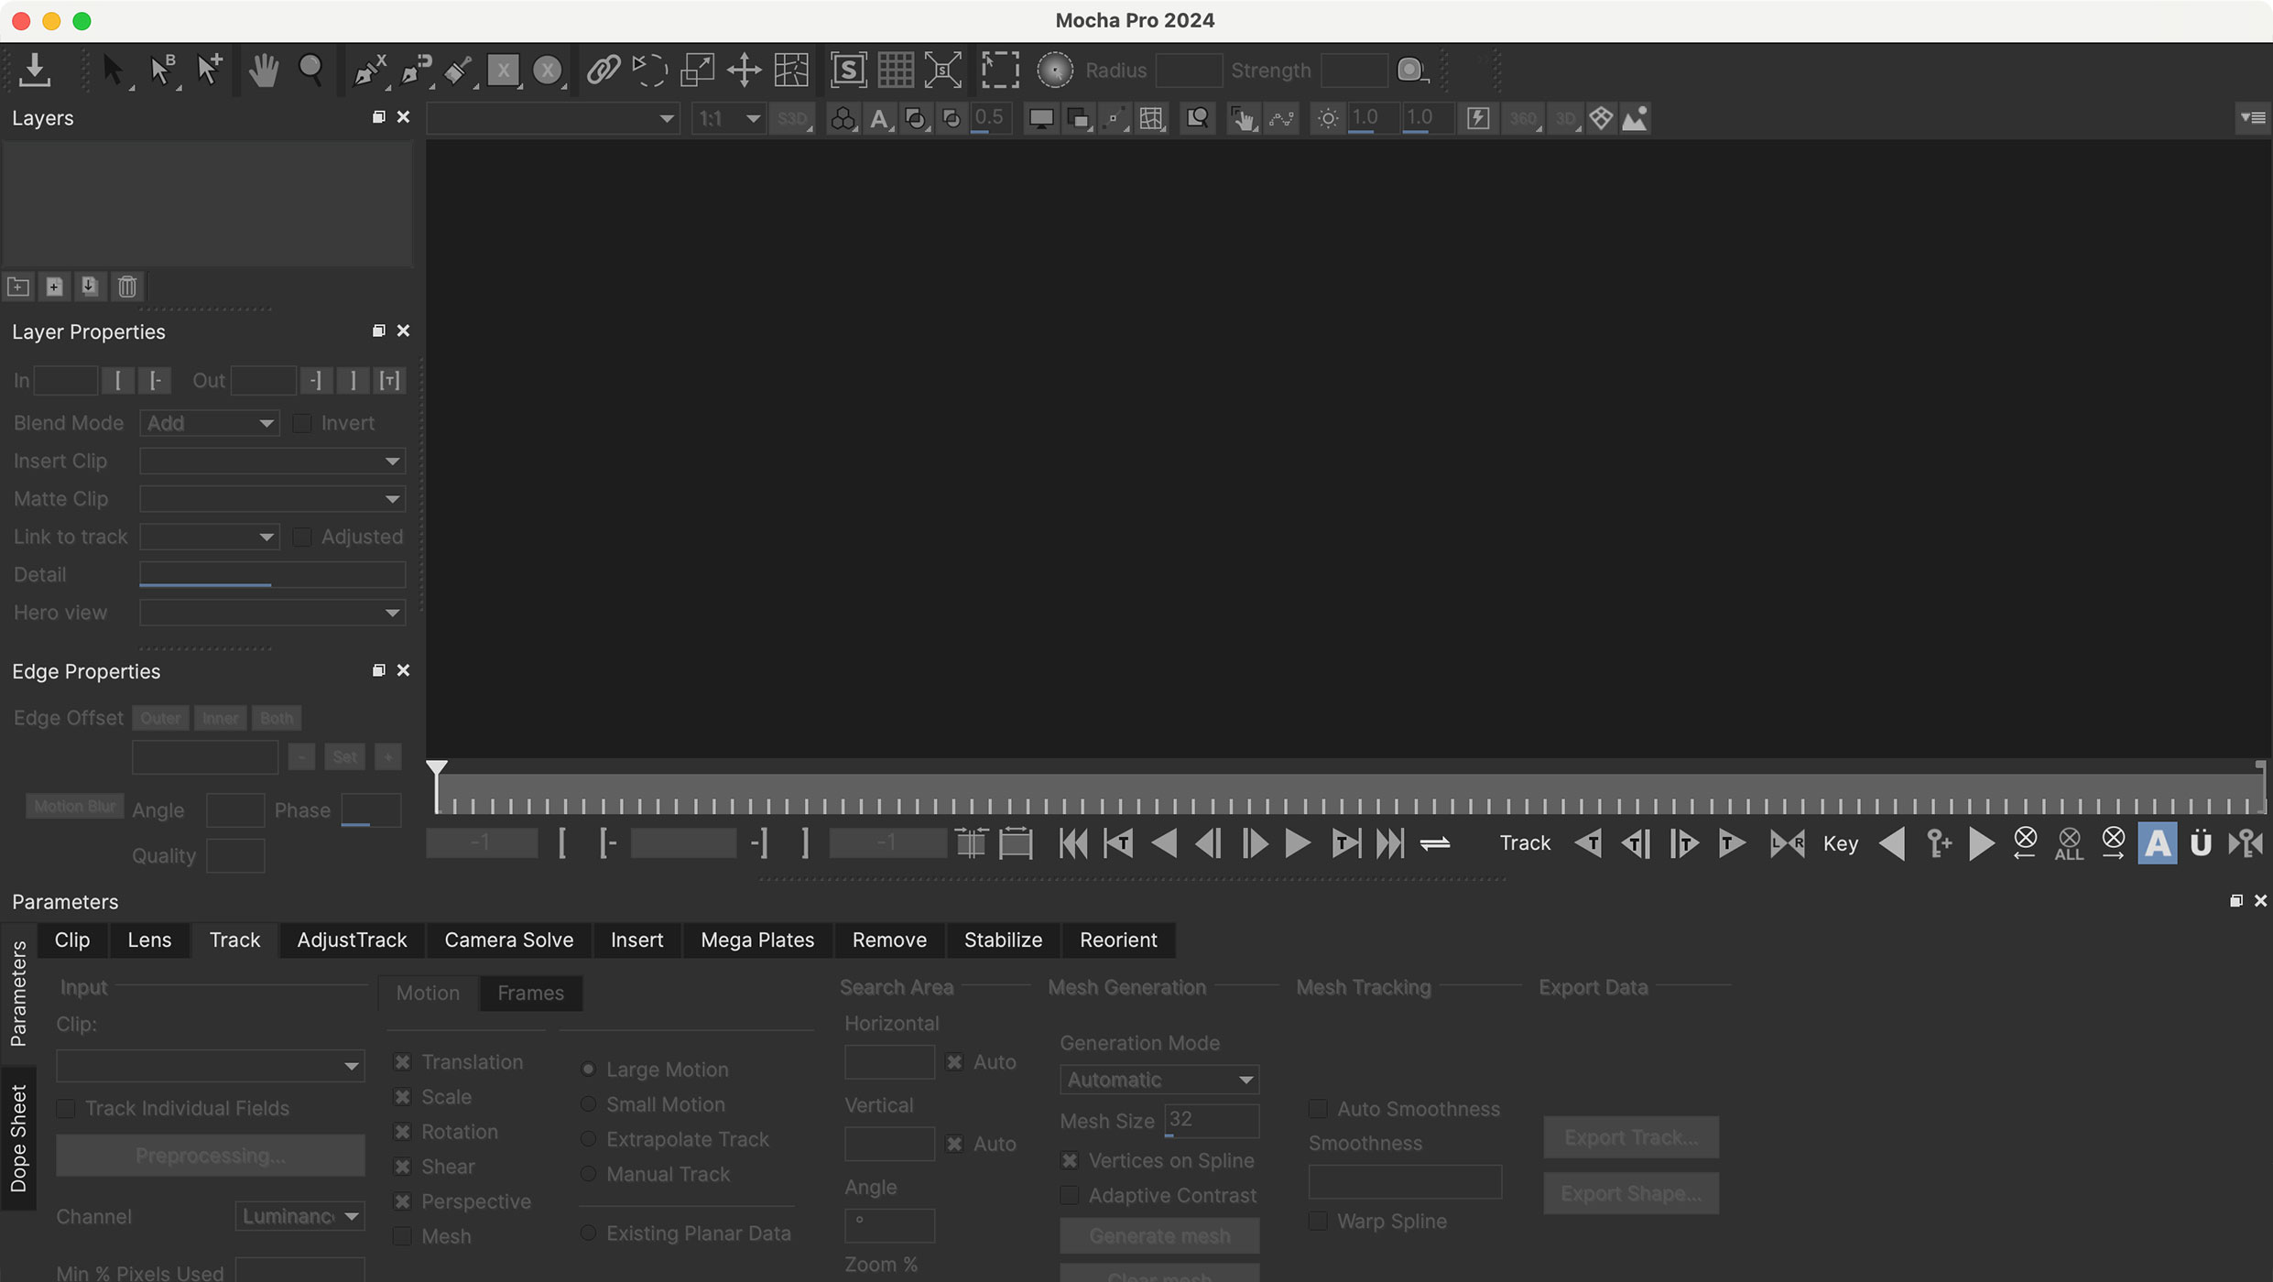This screenshot has width=2273, height=1282.
Task: Select the Small Motion radio button
Action: click(589, 1104)
